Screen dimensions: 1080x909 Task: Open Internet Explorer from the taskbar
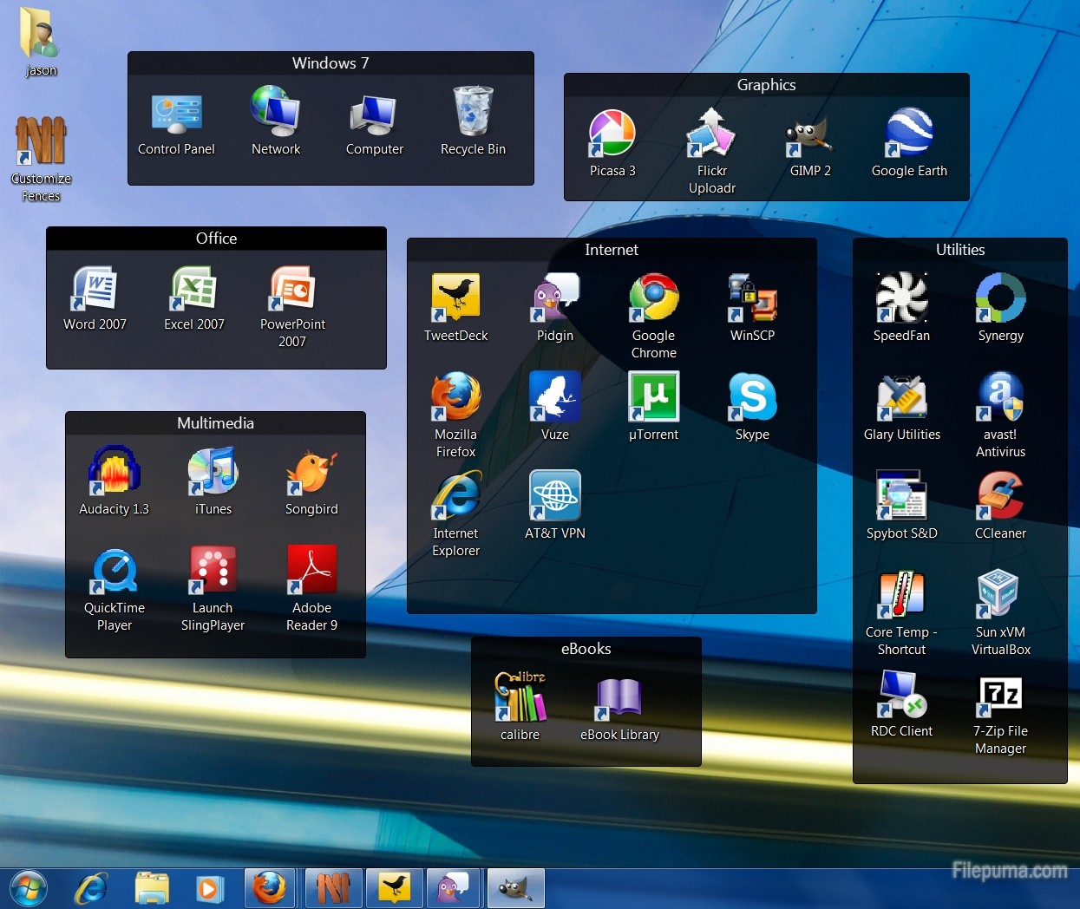91,888
